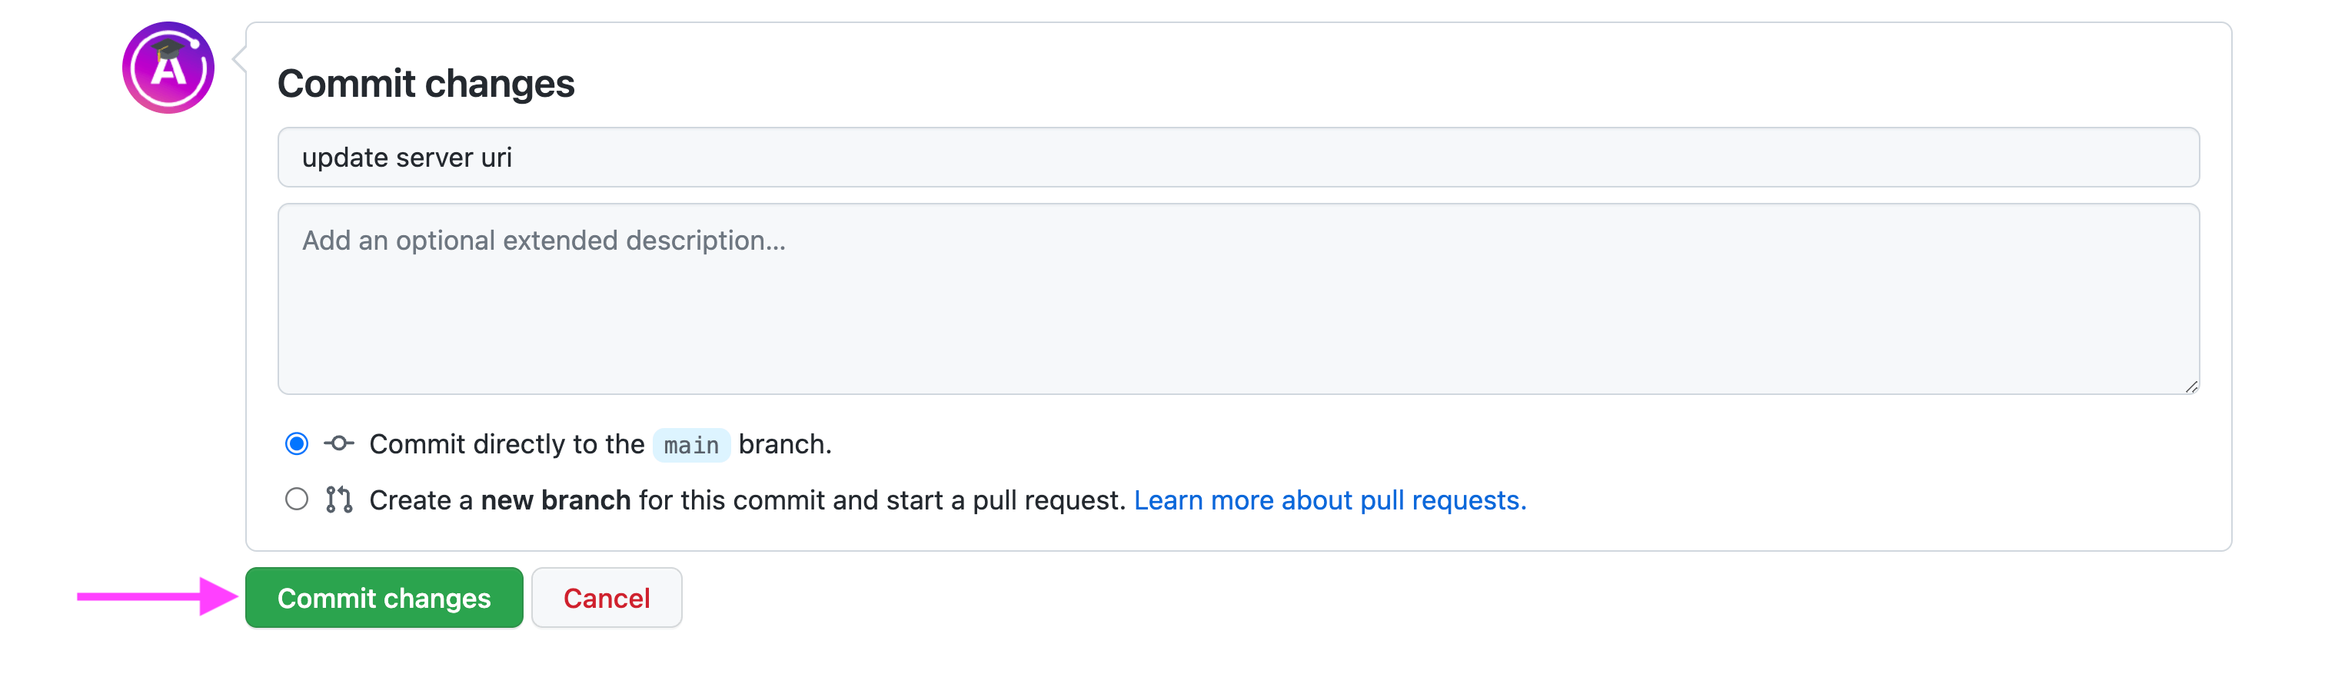Focus the 'update server uri' commit message field

[x=1237, y=158]
